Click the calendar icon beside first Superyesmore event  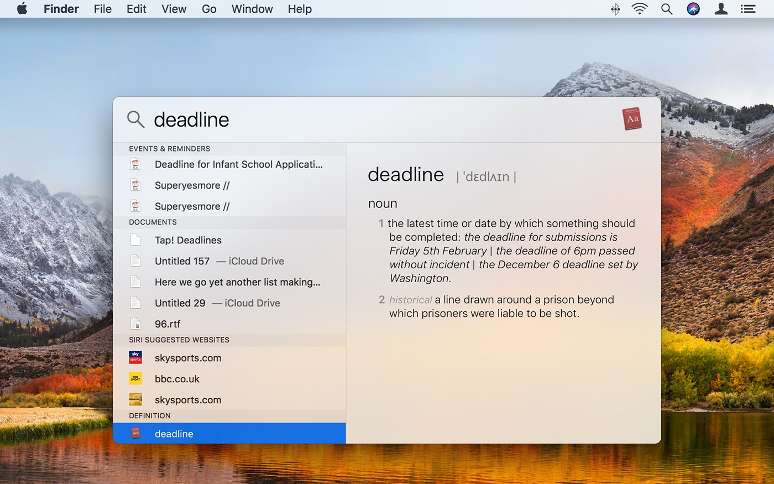tap(136, 185)
